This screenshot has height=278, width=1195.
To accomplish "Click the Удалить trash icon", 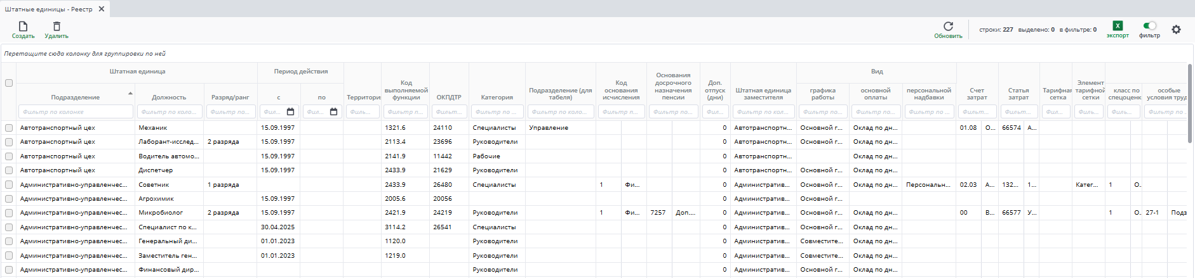I will click(57, 27).
